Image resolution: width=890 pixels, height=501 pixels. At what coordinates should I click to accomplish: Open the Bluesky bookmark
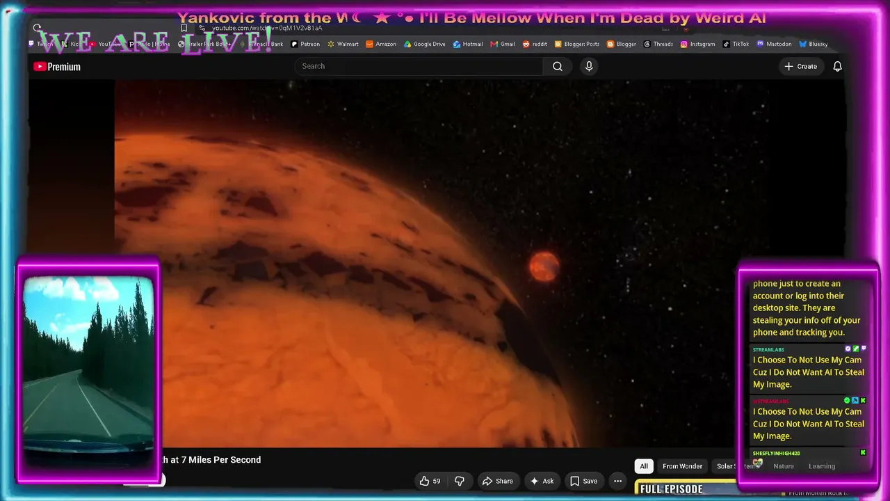tap(814, 44)
